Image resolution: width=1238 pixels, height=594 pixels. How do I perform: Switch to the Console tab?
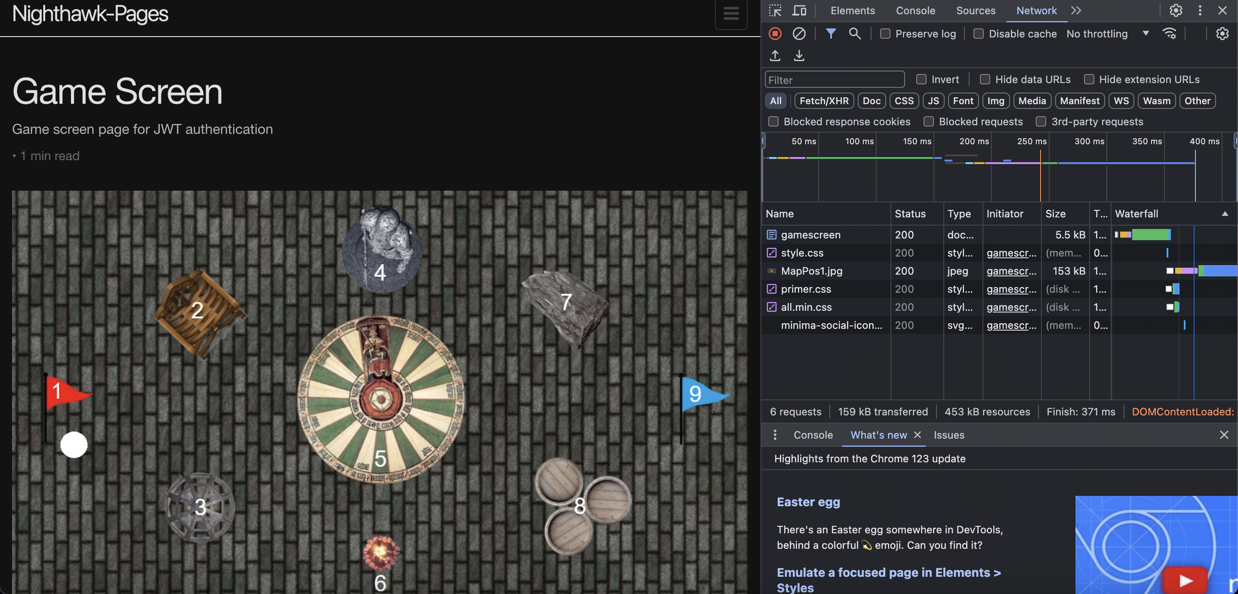point(915,11)
